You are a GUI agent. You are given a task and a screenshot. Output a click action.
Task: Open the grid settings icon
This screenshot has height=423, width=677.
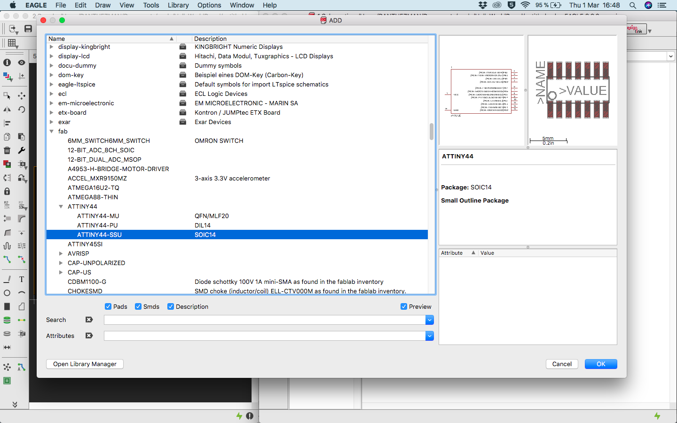click(x=12, y=43)
